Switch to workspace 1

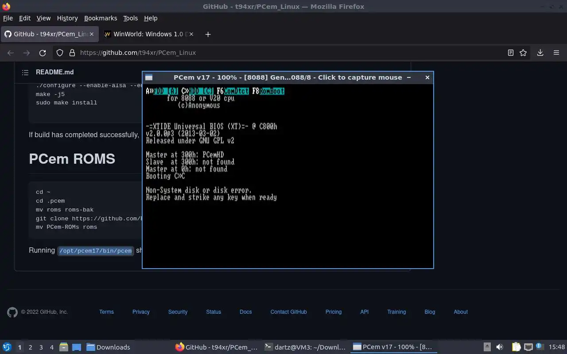(x=19, y=347)
